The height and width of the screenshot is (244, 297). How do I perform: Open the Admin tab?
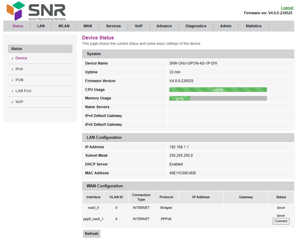point(225,26)
